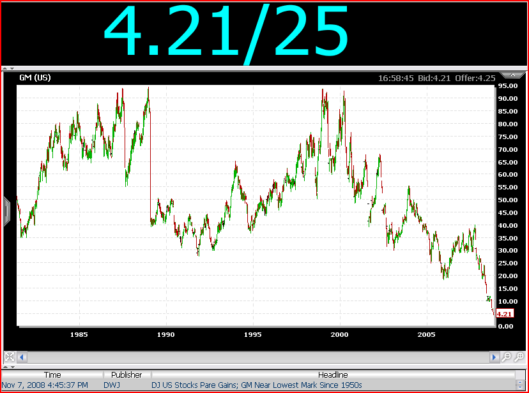Sort news by the Headline column header
This screenshot has width=529, height=393.
point(333,374)
